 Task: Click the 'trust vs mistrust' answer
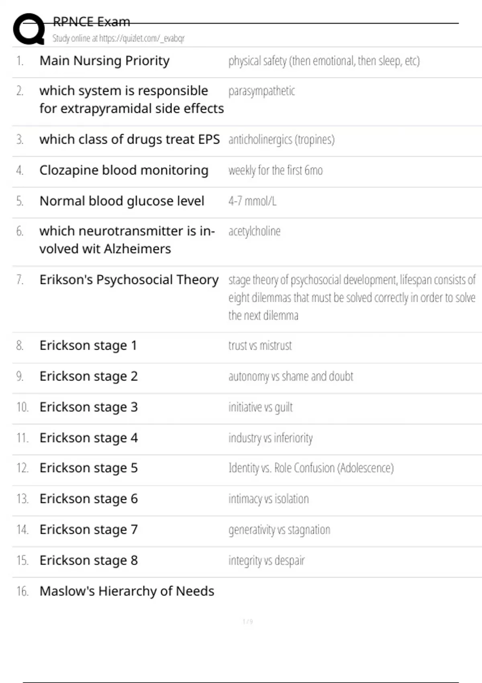pyautogui.click(x=260, y=346)
